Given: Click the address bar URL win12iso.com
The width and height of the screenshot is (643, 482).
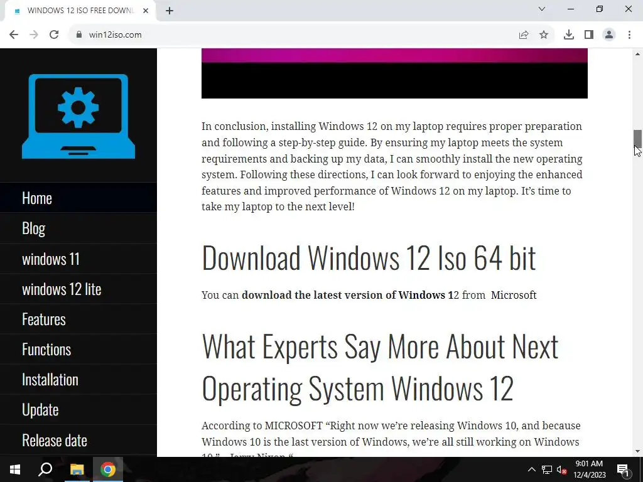Looking at the screenshot, I should tap(116, 35).
